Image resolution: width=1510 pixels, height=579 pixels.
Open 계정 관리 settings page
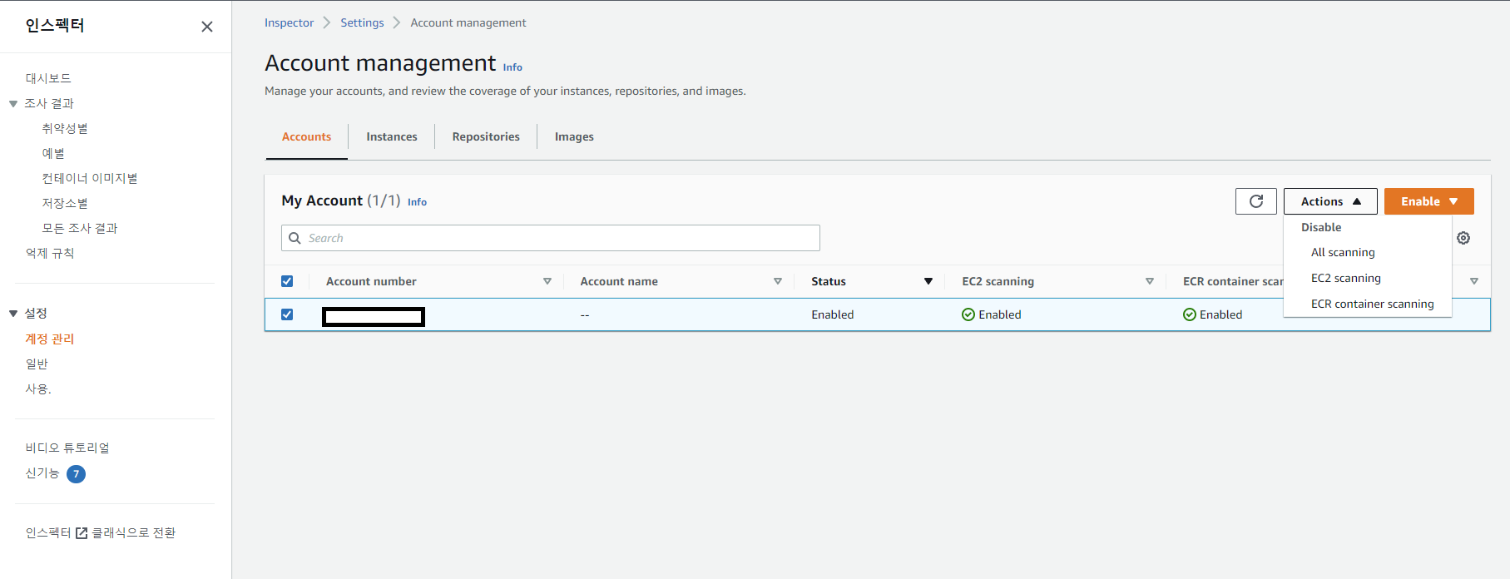click(x=50, y=339)
